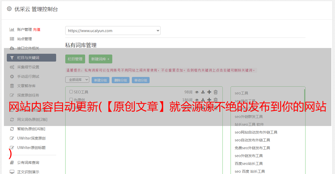Download the 伪原创 word library
This screenshot has width=335, height=174.
click(203, 100)
